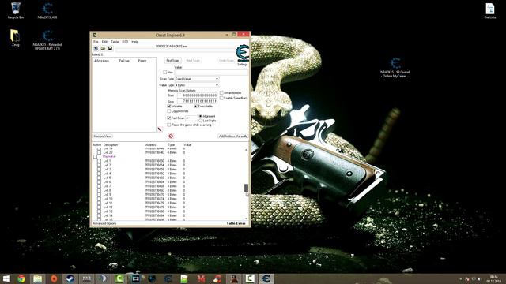Click the white C on green taskbar icon

[119, 278]
